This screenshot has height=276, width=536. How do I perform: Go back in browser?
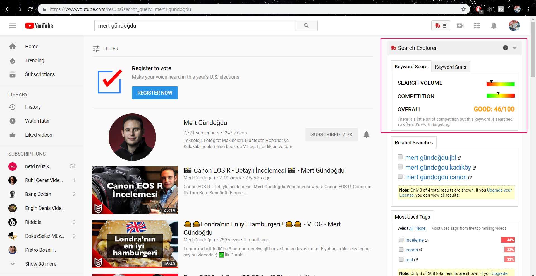pos(8,9)
